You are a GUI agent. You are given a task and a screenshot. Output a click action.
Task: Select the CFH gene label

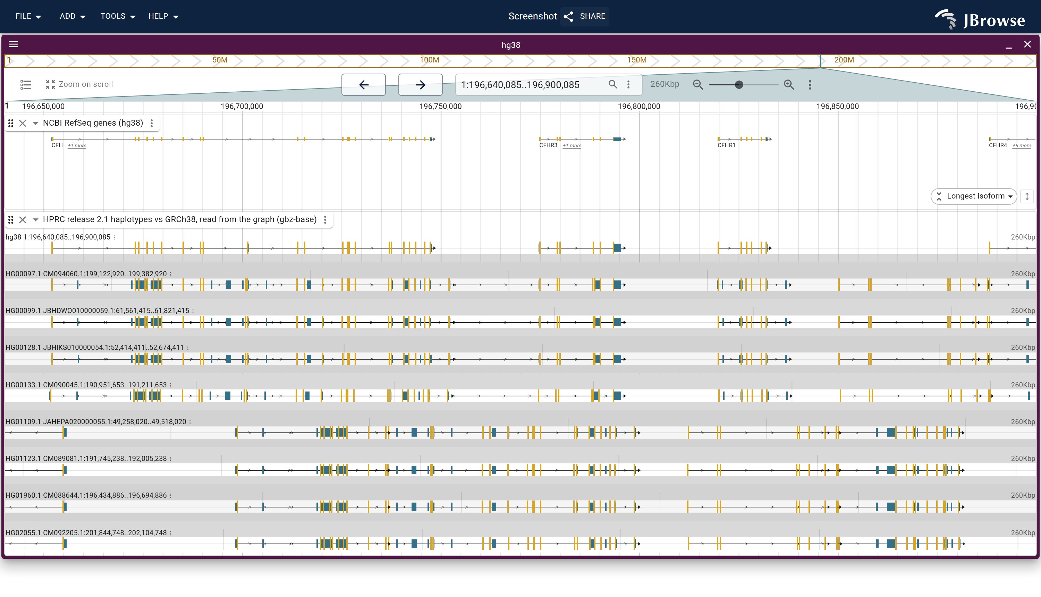tap(57, 145)
